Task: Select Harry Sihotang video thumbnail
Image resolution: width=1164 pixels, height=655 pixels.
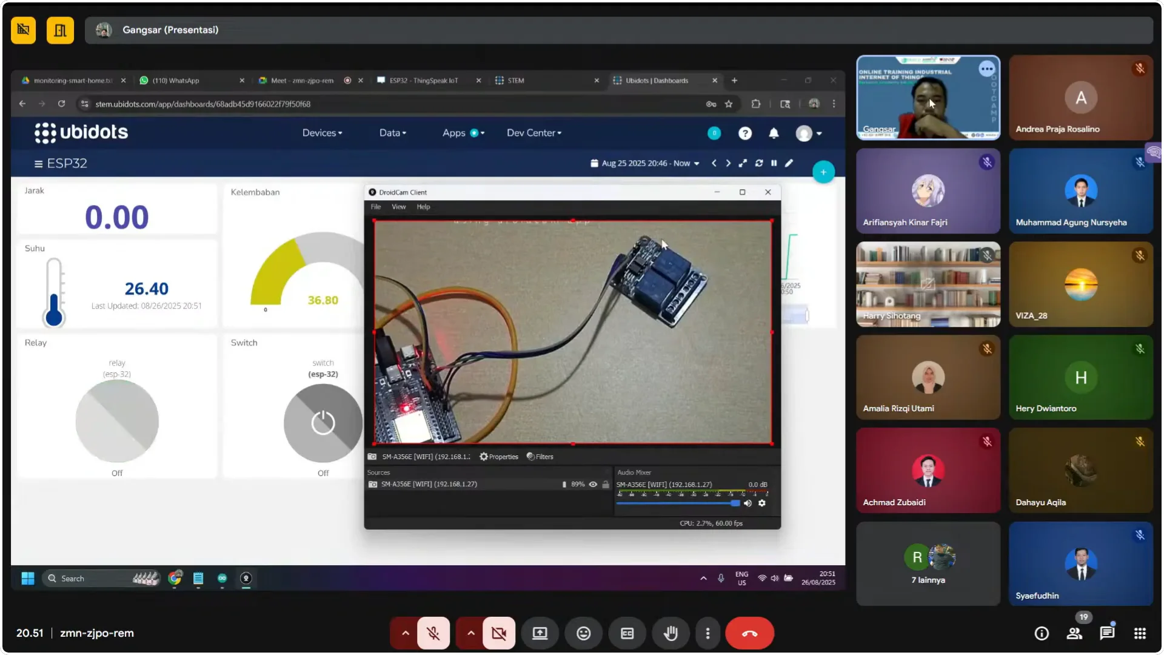Action: tap(928, 284)
